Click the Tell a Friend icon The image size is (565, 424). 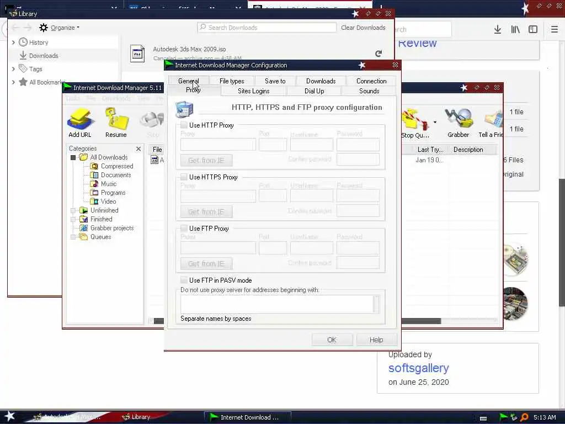(494, 120)
